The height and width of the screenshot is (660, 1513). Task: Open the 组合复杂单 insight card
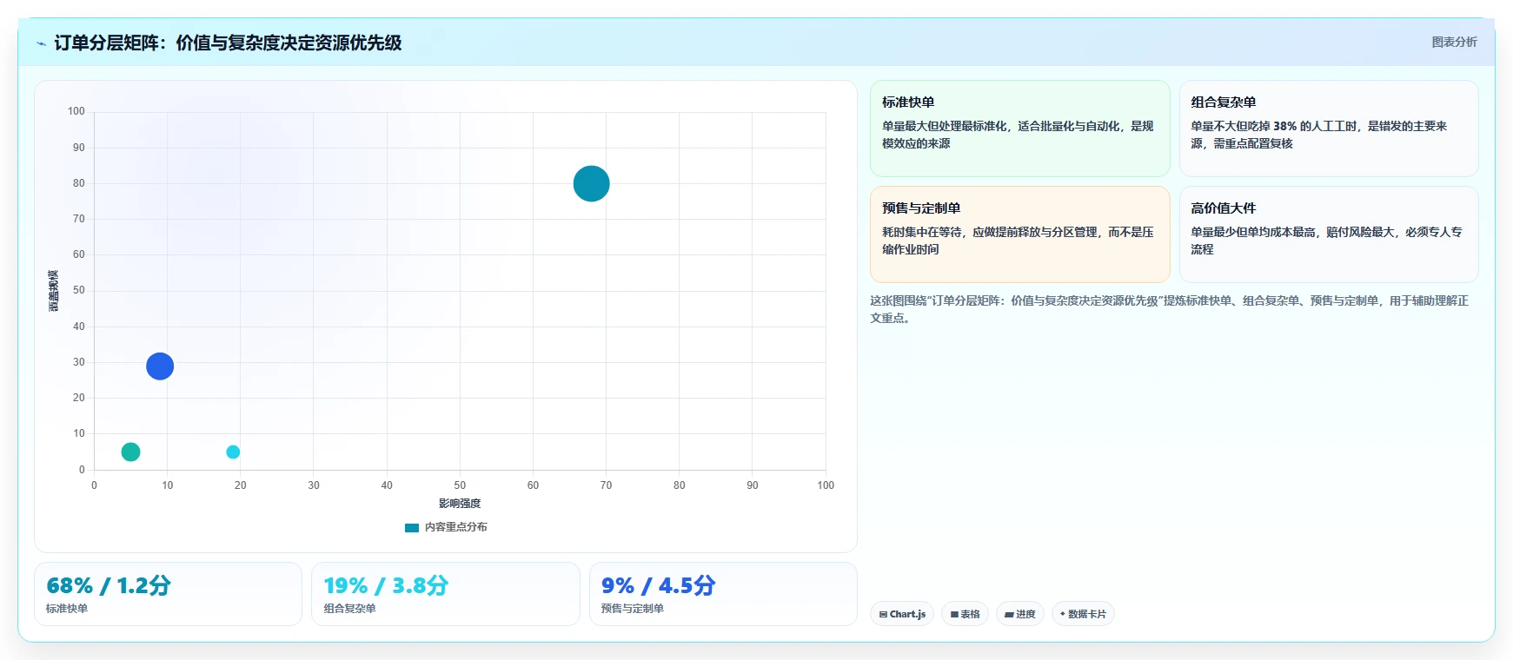tap(1329, 129)
